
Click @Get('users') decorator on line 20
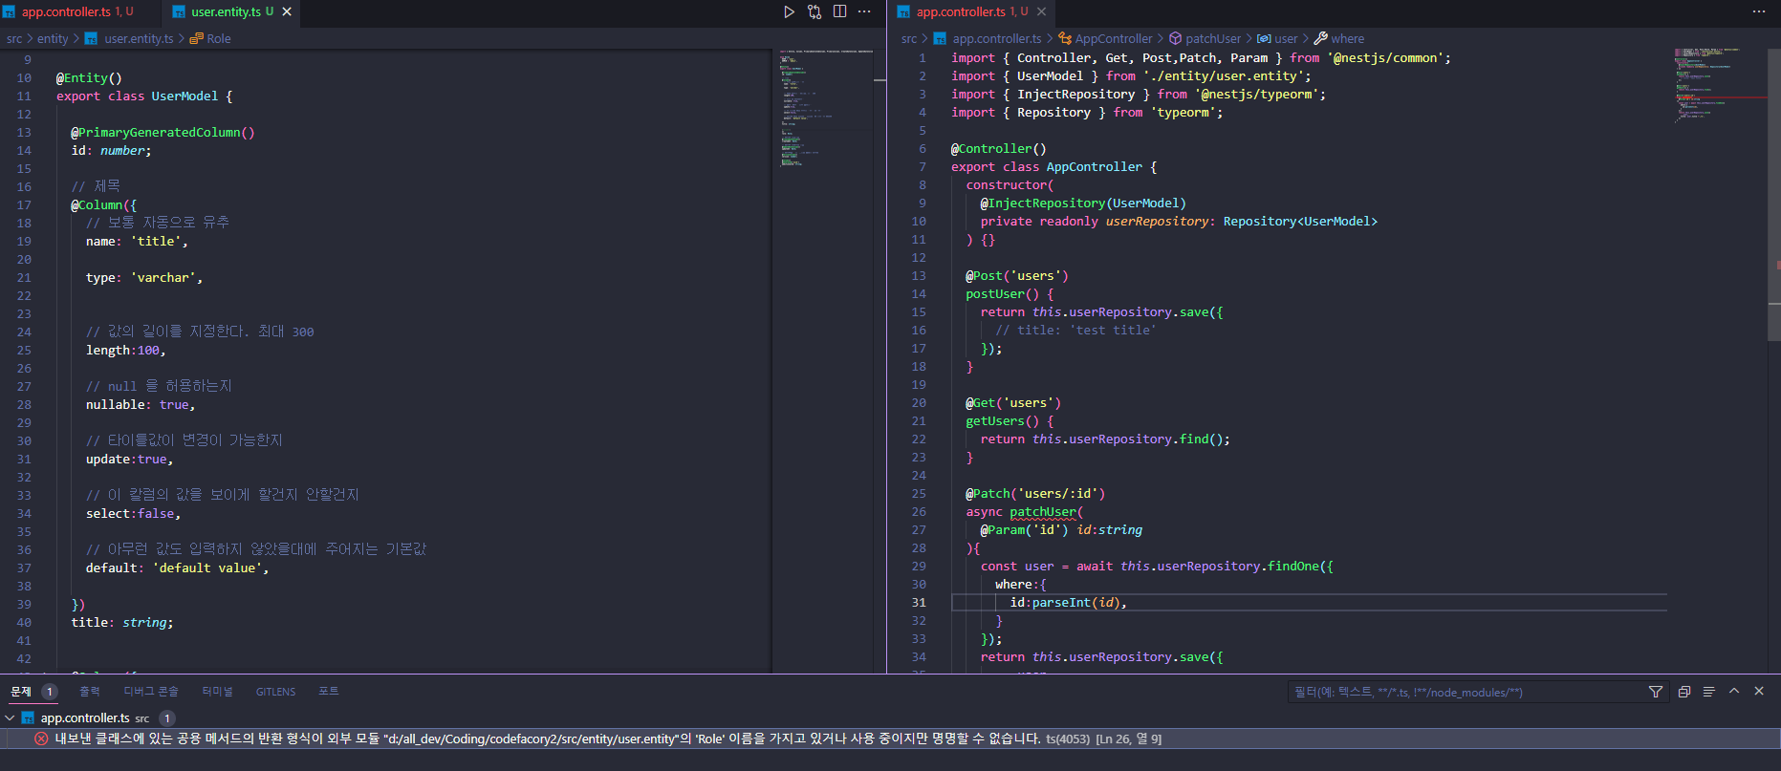(x=1013, y=403)
